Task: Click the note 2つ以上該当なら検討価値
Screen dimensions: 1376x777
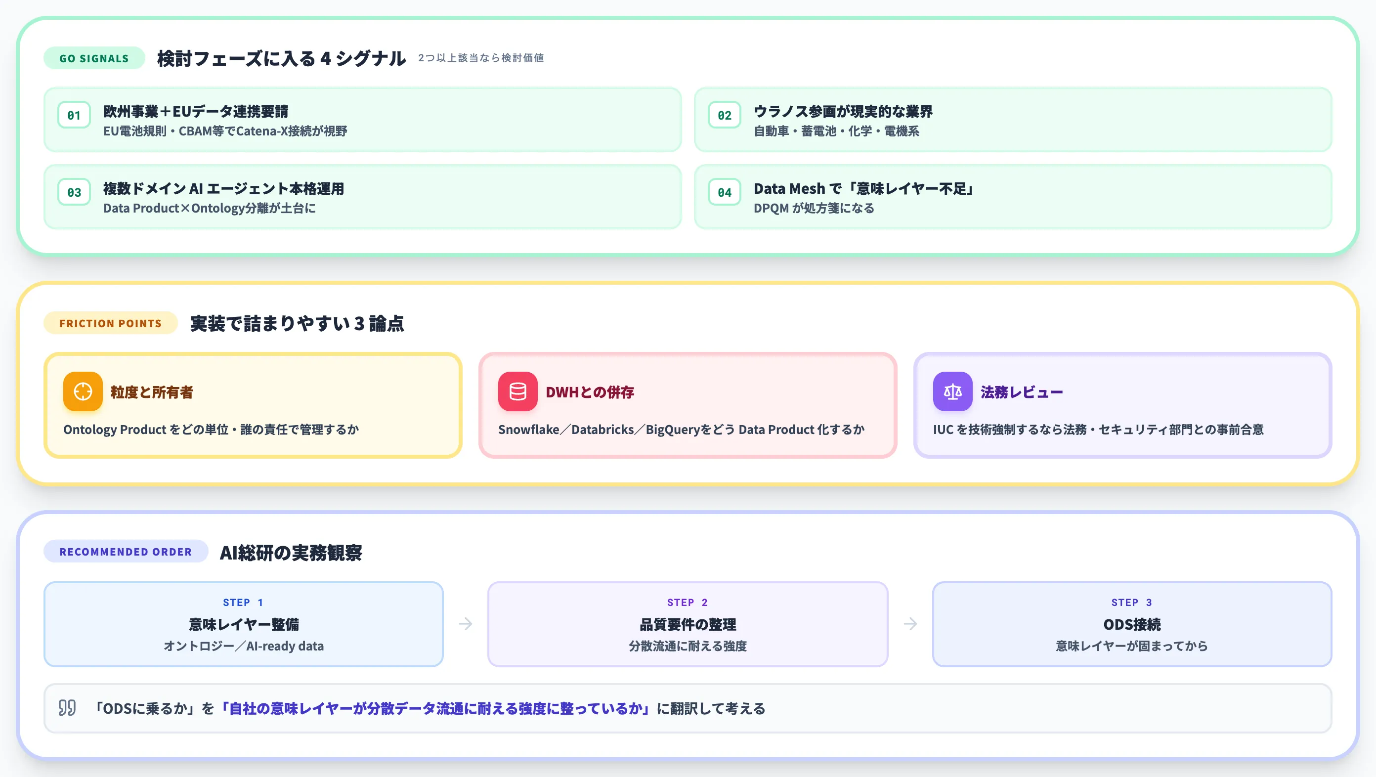Action: click(x=481, y=58)
